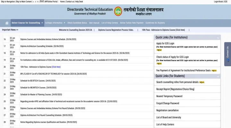Image resolution: width=231 pixels, height=128 pixels.
Task: Expand Select Course for Counselling menu
Action: pos(27,23)
